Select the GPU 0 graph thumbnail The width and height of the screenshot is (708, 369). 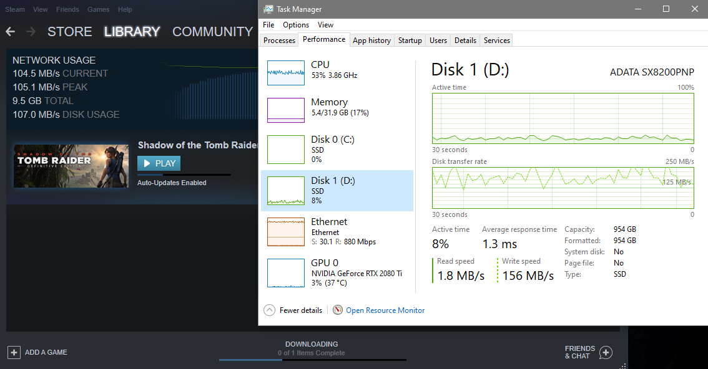pyautogui.click(x=285, y=272)
